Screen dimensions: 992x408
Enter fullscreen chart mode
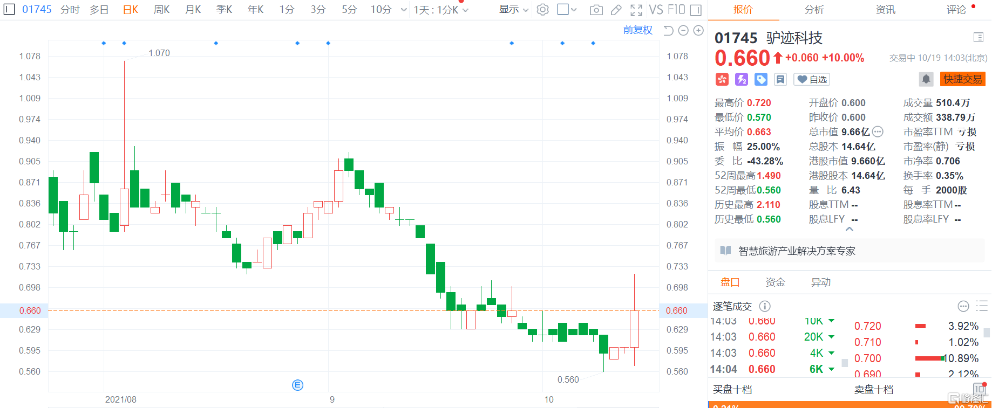point(636,10)
